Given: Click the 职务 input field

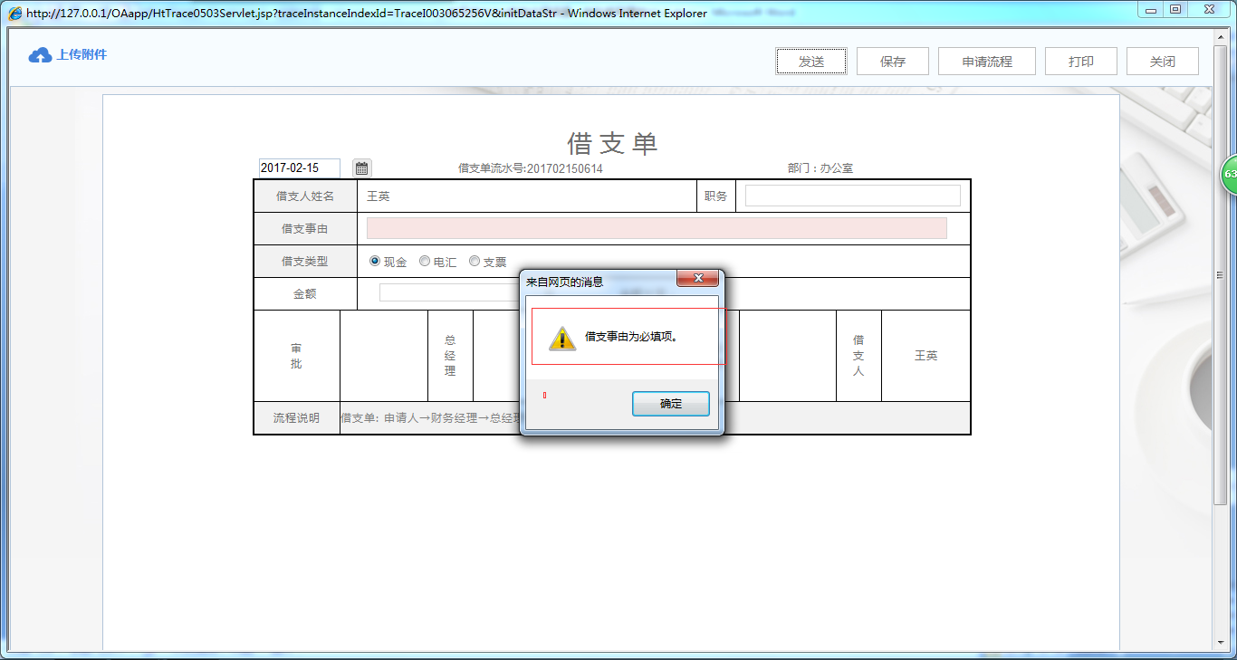Looking at the screenshot, I should pos(851,195).
